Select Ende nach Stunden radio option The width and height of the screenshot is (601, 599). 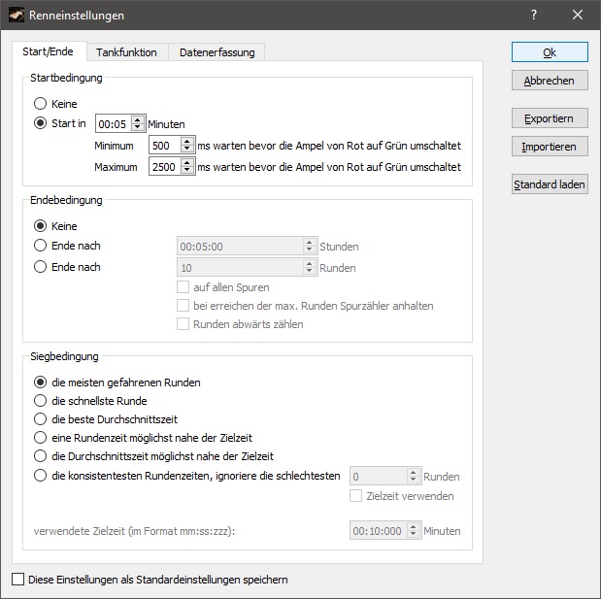(41, 247)
